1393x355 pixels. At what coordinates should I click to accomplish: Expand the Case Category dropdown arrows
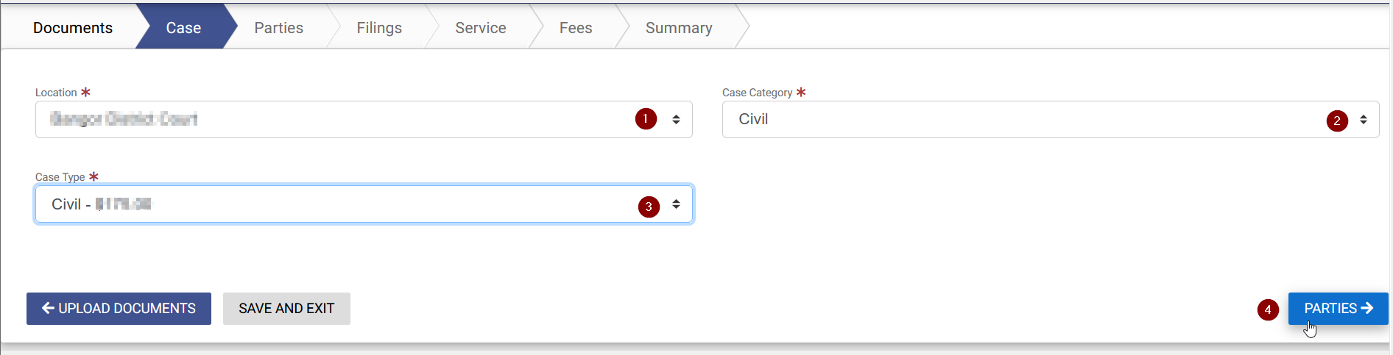[x=1364, y=119]
